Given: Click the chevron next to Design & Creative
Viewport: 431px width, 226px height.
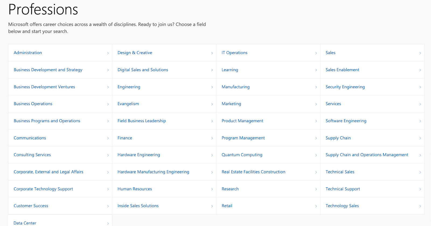Looking at the screenshot, I should tap(212, 53).
